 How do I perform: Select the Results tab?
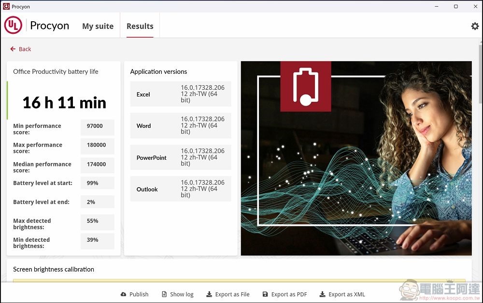click(140, 26)
